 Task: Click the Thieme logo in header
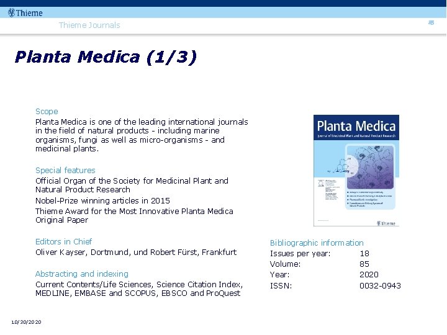click(x=25, y=13)
